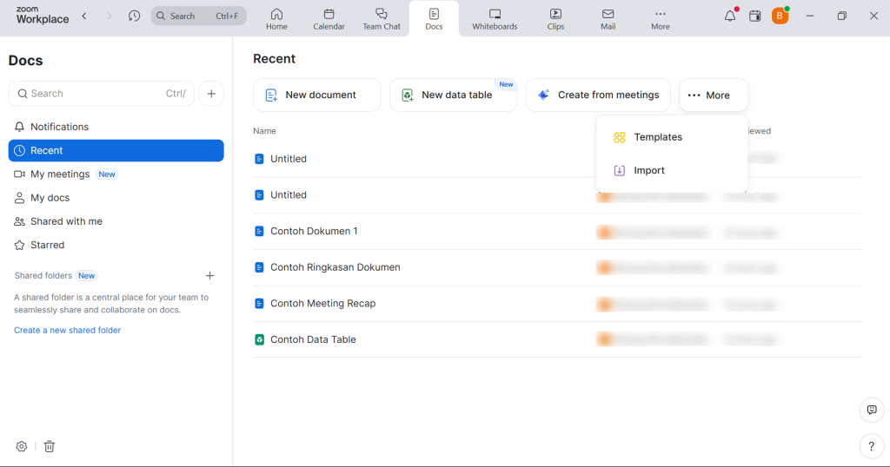Click the calendar panel icon near avatar
The height and width of the screenshot is (467, 890).
pyautogui.click(x=755, y=16)
